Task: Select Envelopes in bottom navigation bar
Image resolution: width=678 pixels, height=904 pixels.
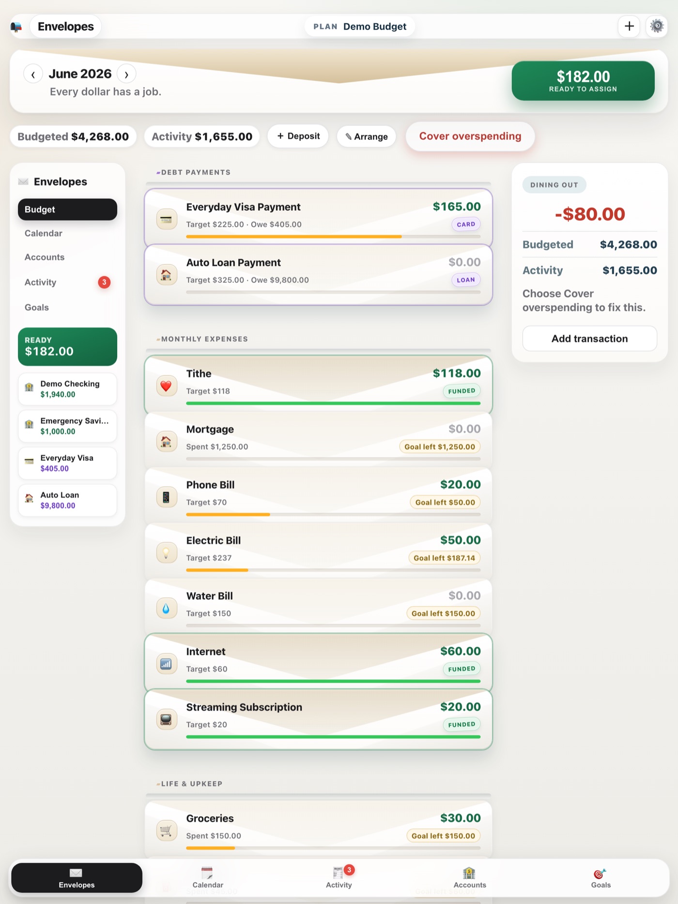Action: pyautogui.click(x=77, y=878)
